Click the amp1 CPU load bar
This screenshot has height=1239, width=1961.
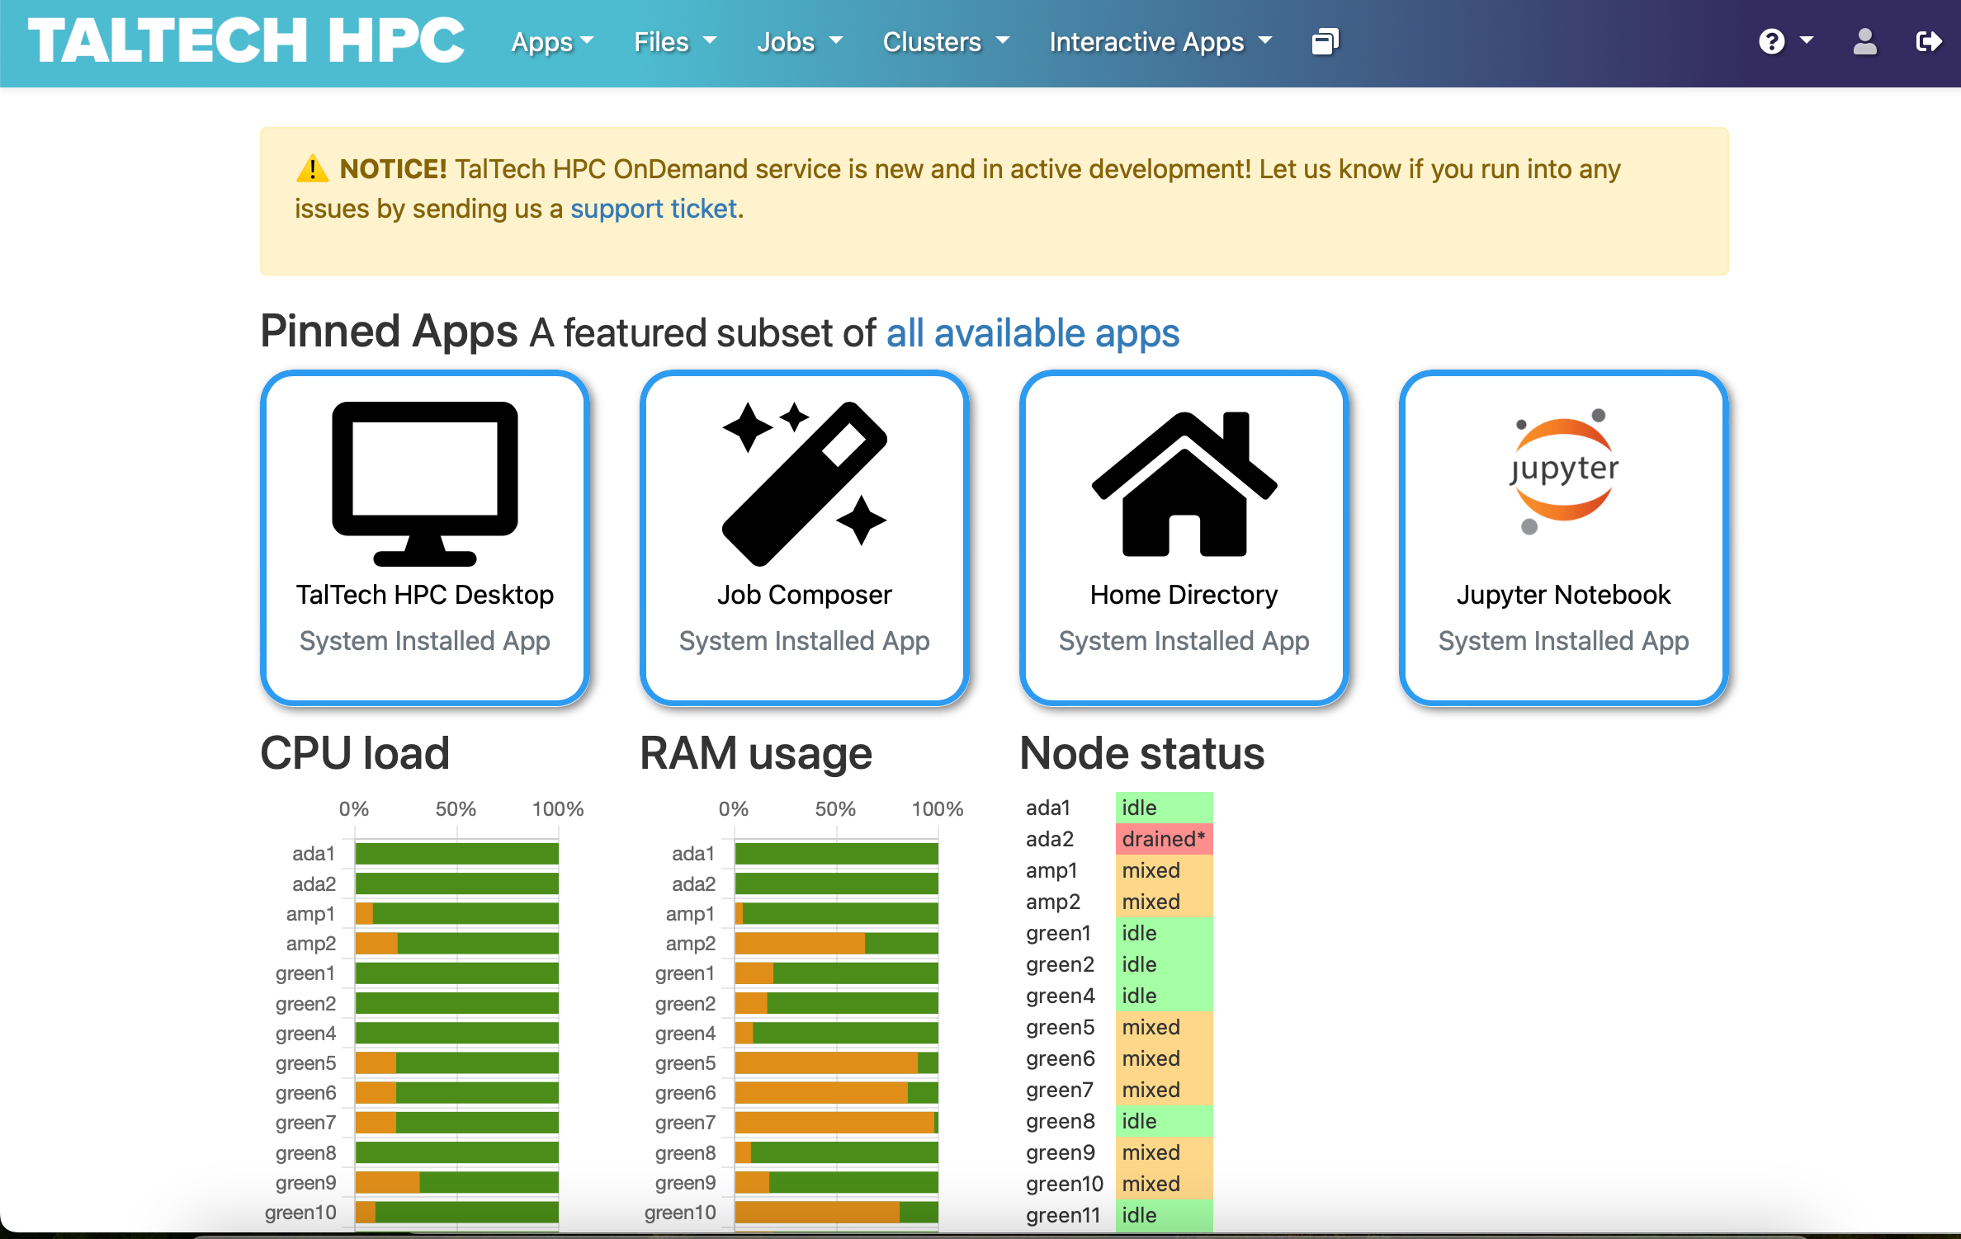pos(456,913)
